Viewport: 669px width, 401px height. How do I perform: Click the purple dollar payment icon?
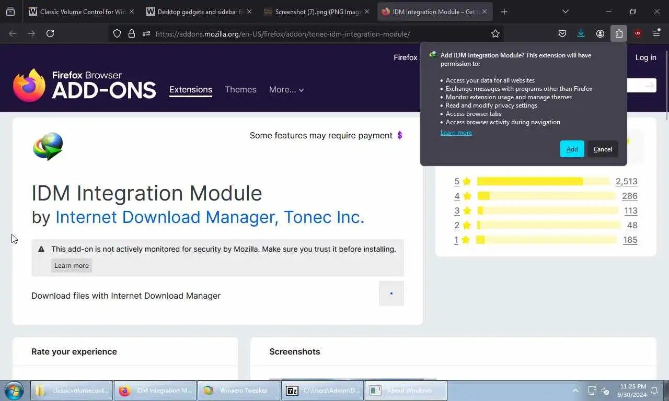[400, 135]
